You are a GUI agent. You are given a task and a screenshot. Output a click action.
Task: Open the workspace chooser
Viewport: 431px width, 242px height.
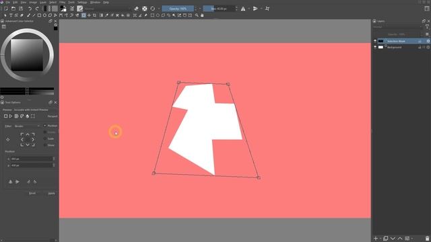427,9
